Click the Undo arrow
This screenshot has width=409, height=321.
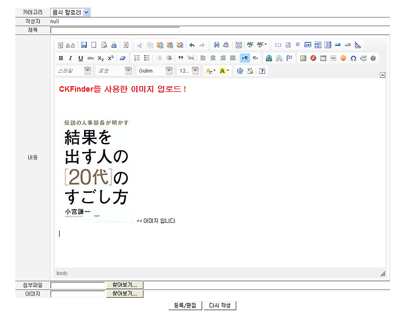tap(192, 45)
